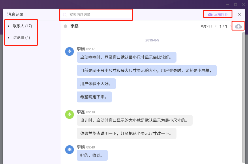Expand the 讨论组 (4) group
Image resolution: width=248 pixels, height=164 pixels.
[9, 38]
